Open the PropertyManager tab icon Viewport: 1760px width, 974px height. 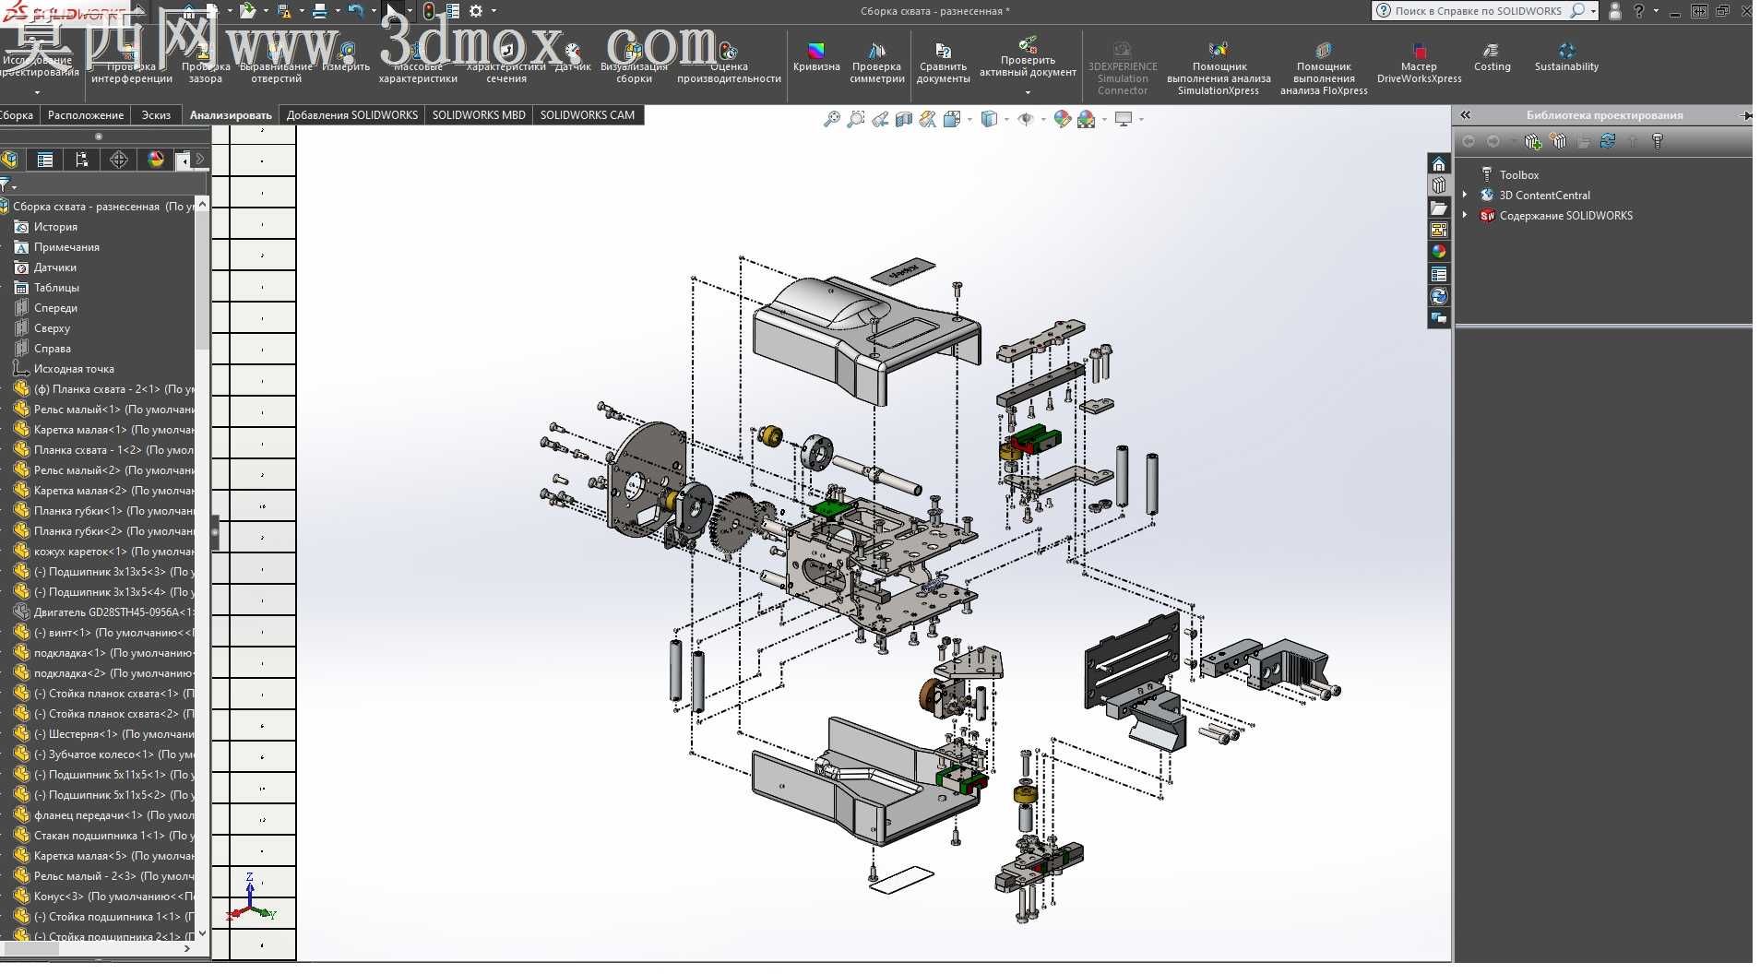coord(45,160)
